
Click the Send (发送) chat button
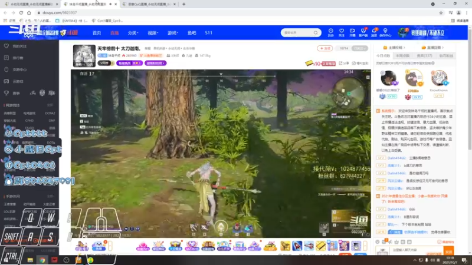point(448,252)
